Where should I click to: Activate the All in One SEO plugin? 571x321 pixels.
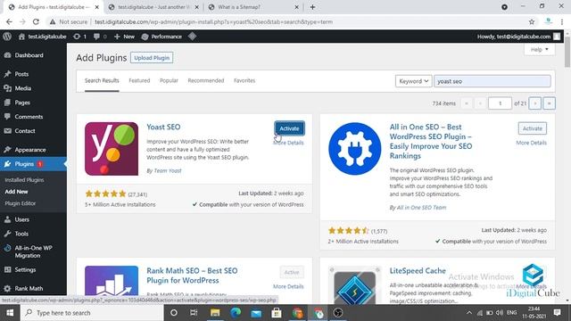tap(532, 128)
